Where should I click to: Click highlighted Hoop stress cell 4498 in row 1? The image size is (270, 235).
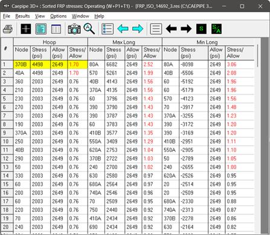tap(40, 65)
